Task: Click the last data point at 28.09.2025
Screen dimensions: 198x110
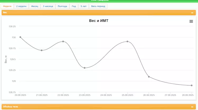Action: [x=192, y=85]
